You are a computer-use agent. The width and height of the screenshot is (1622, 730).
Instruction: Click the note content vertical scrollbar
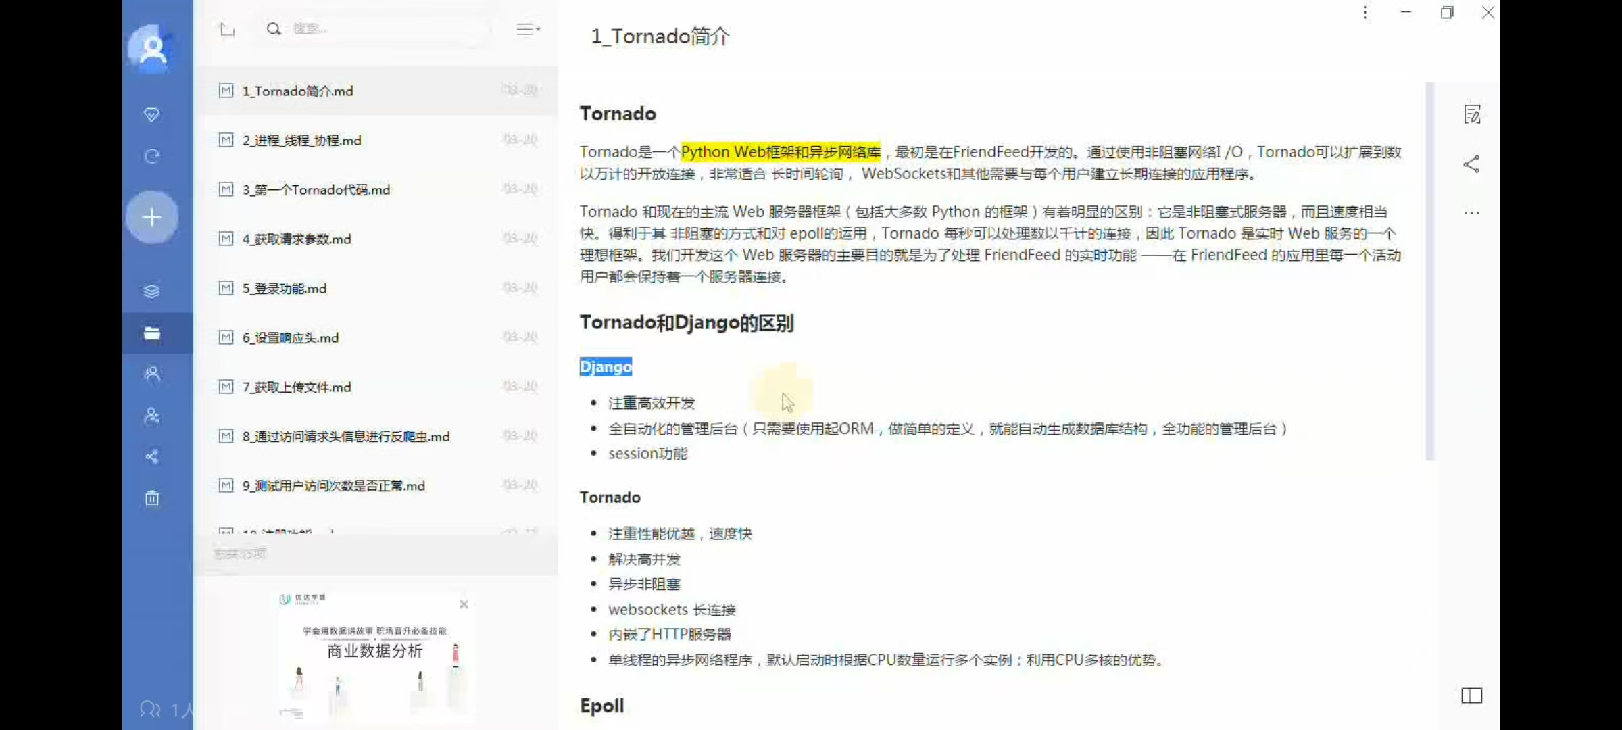click(1429, 270)
